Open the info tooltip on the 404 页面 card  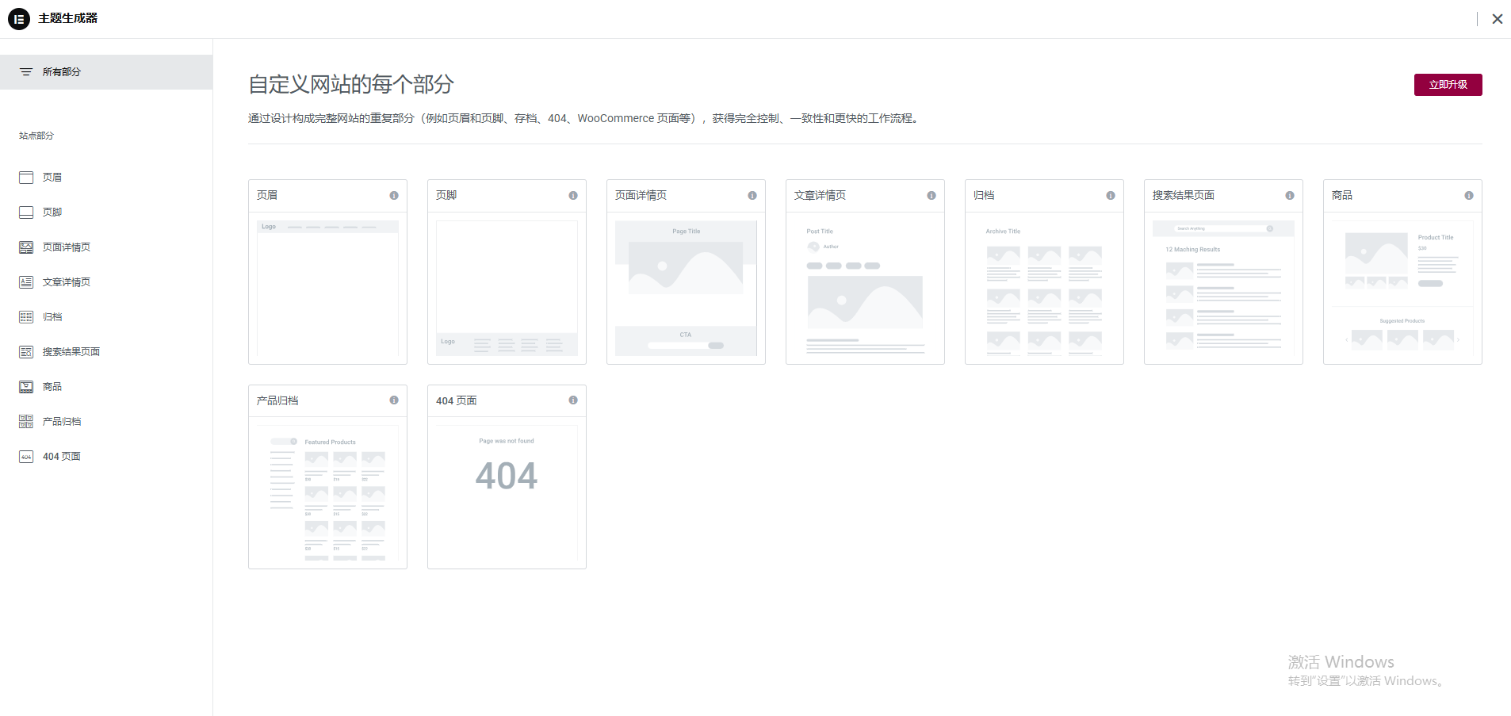point(572,400)
